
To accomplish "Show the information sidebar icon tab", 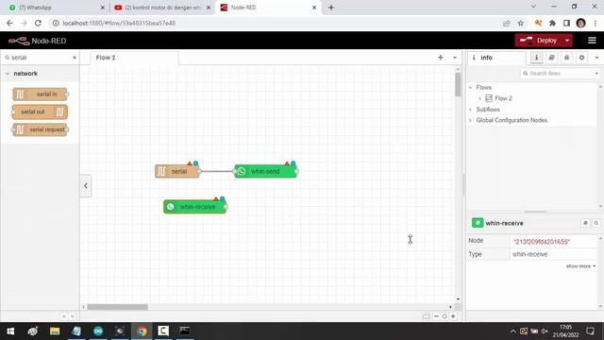I will tap(536, 58).
